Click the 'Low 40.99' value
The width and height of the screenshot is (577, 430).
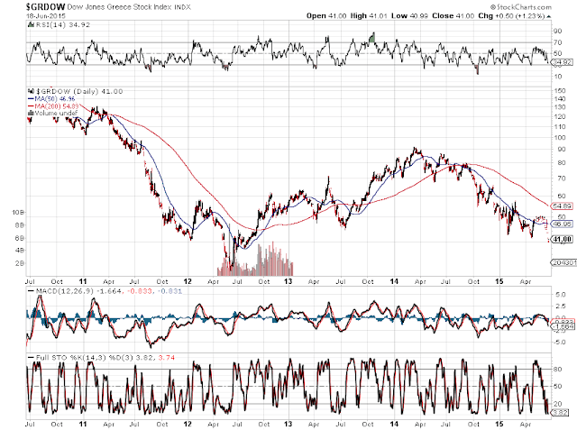point(409,16)
